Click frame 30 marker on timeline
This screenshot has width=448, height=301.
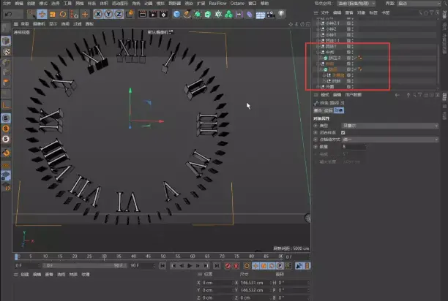(104, 256)
